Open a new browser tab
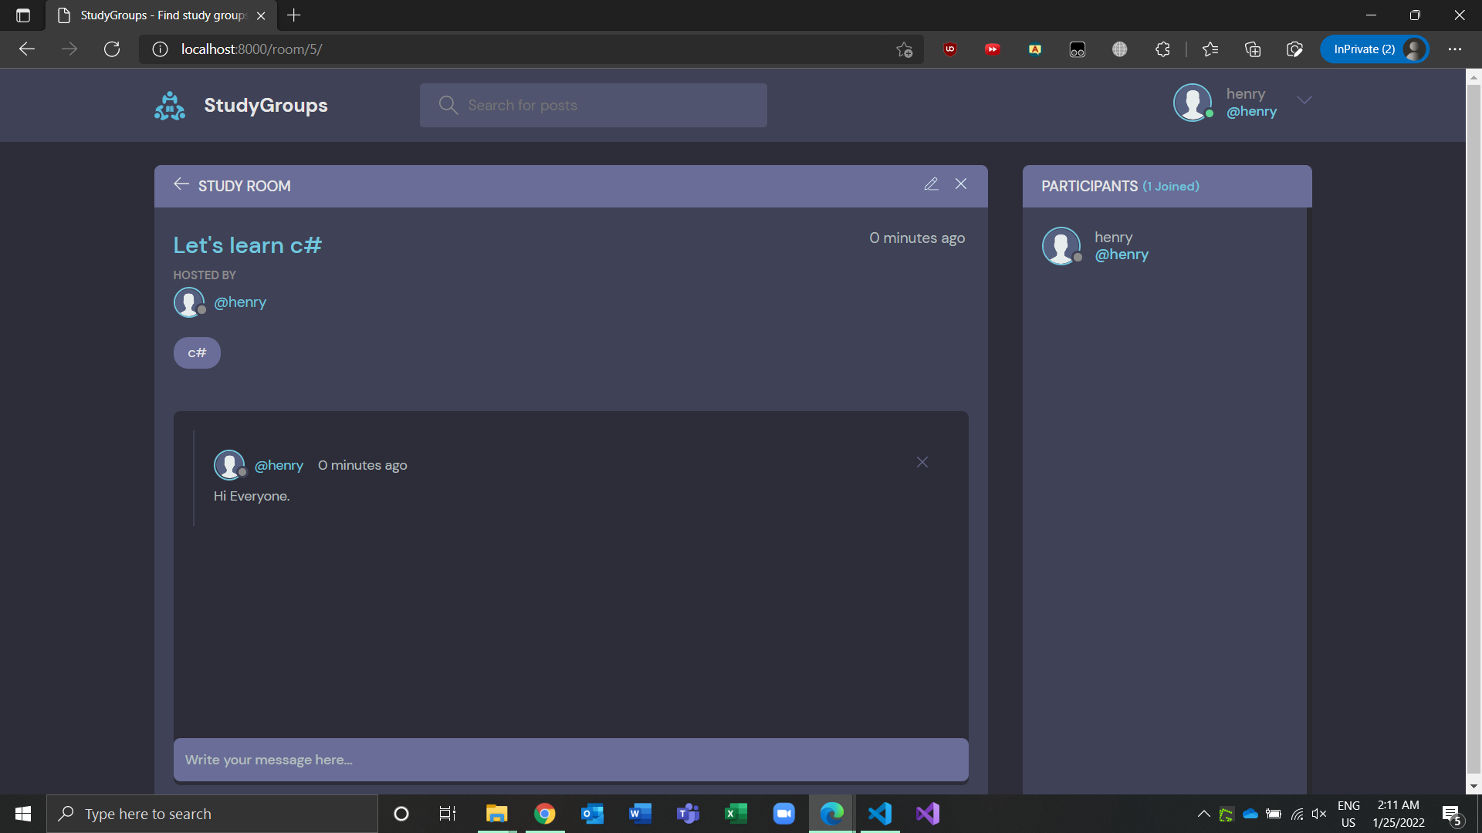The height and width of the screenshot is (833, 1482). point(294,15)
